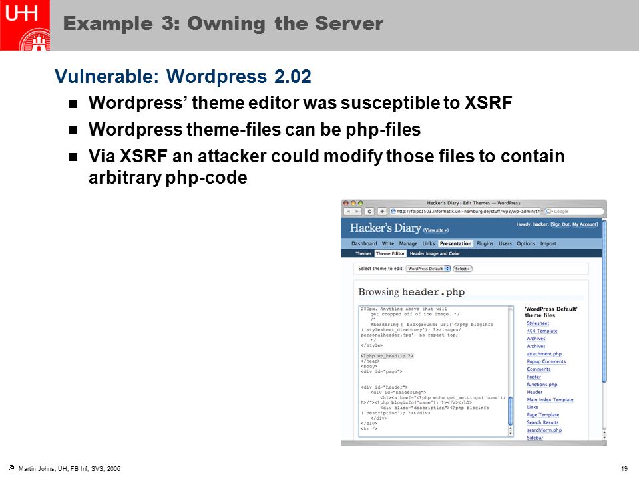Open the 404 Template file link
Image resolution: width=639 pixels, height=479 pixels.
pyautogui.click(x=542, y=331)
